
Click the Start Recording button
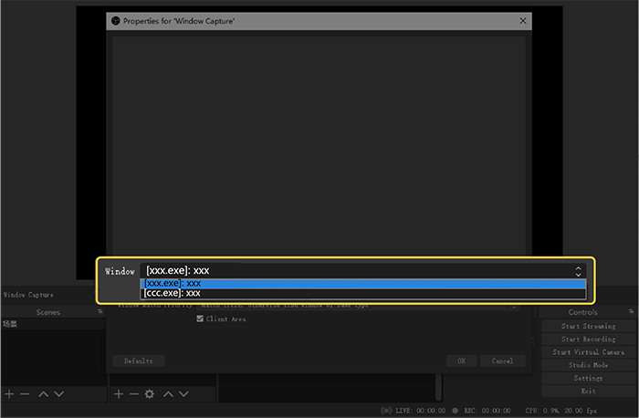pos(588,339)
